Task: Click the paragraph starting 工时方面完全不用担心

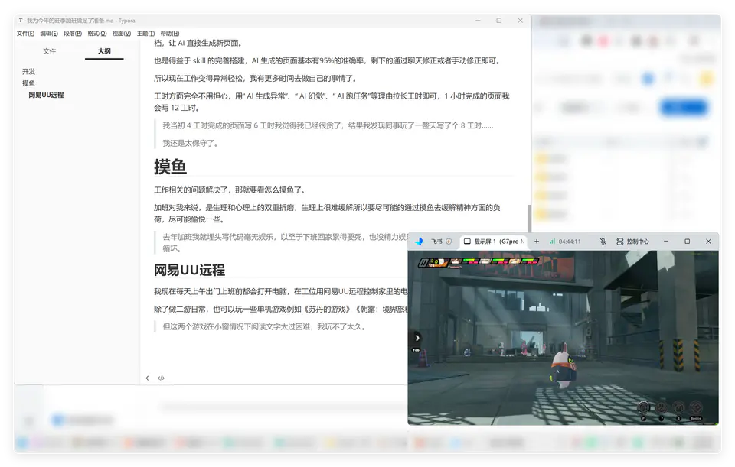Action: point(332,102)
